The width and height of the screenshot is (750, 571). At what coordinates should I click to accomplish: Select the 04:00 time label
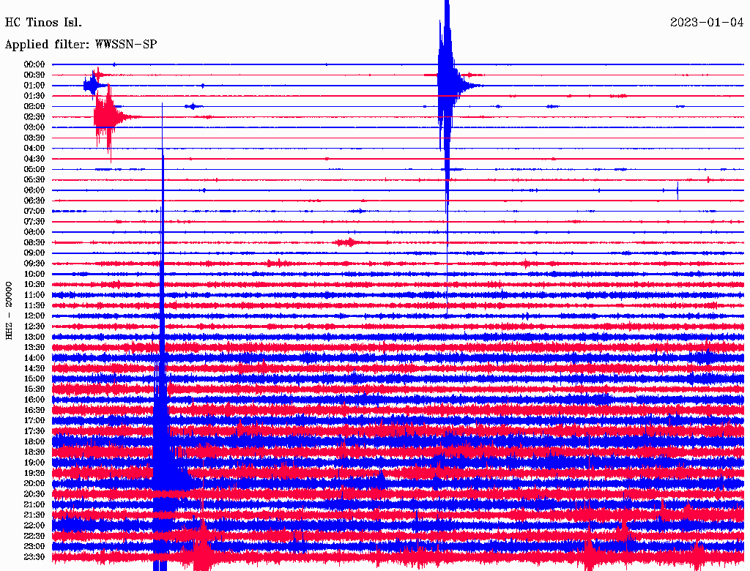34,149
